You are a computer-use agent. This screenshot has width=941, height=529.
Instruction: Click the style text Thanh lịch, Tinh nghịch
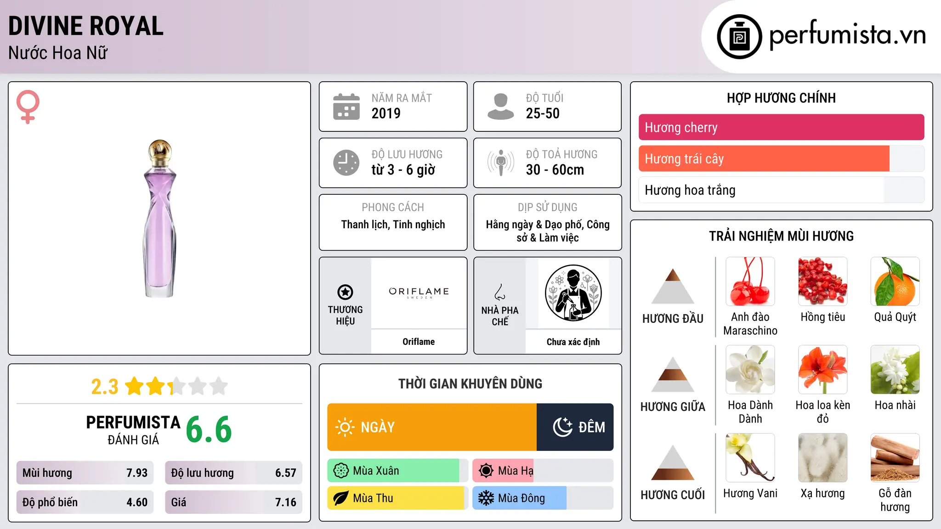point(393,225)
